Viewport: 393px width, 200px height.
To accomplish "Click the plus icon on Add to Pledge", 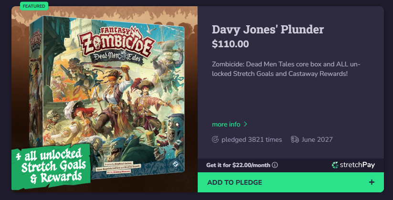I will pyautogui.click(x=372, y=182).
